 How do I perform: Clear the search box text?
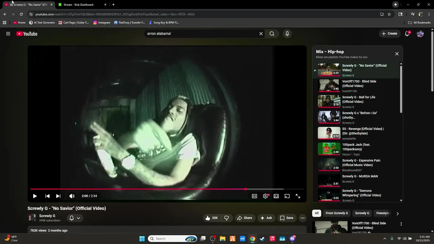click(261, 34)
